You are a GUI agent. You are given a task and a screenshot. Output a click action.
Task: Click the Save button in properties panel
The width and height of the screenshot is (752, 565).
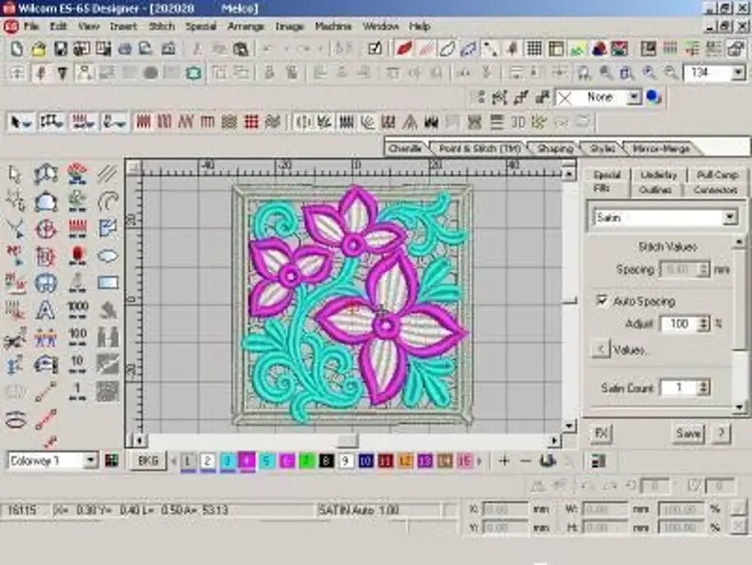pyautogui.click(x=688, y=434)
